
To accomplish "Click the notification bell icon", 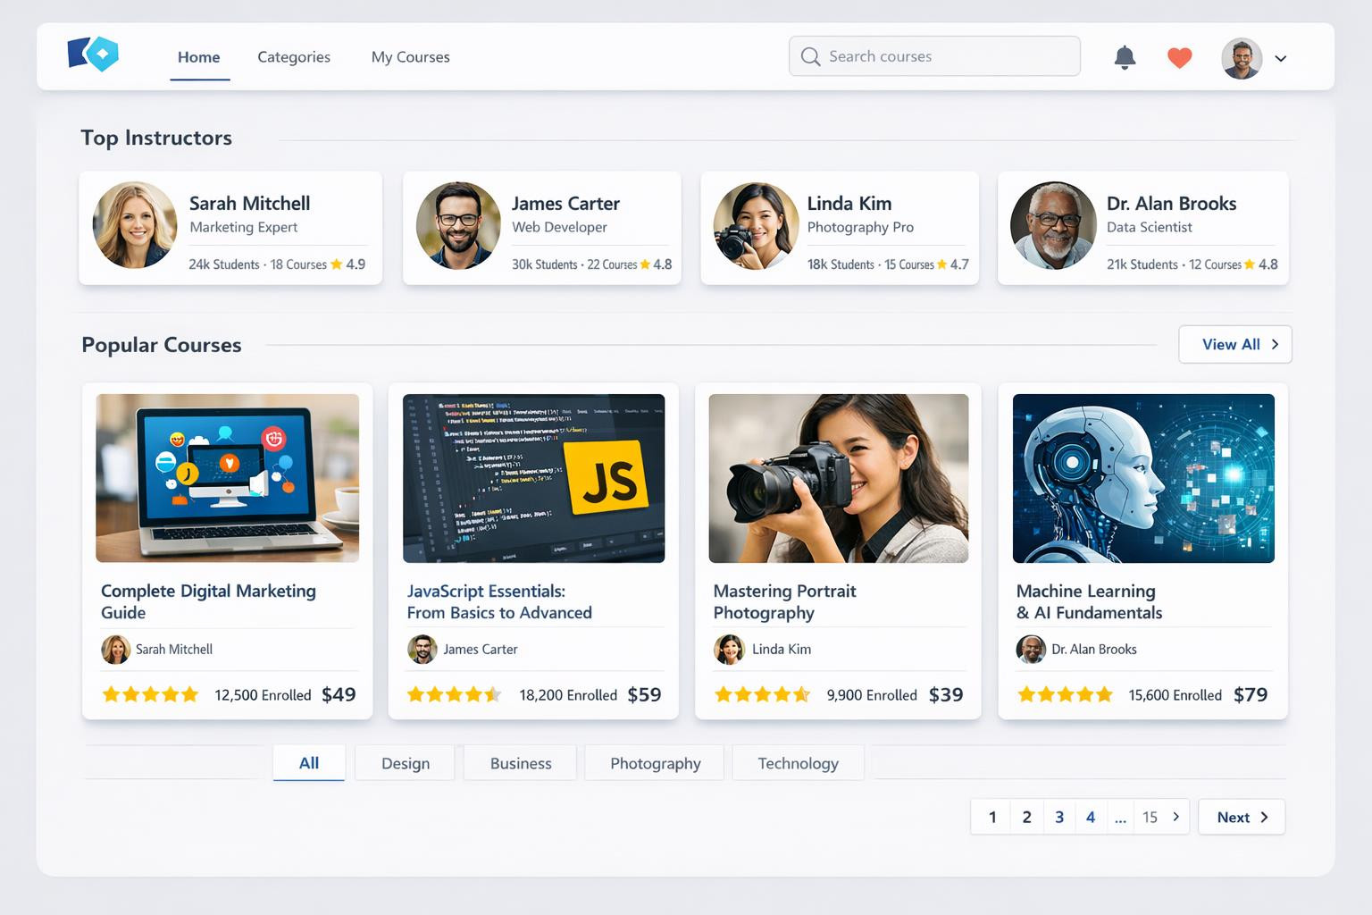I will [1125, 58].
